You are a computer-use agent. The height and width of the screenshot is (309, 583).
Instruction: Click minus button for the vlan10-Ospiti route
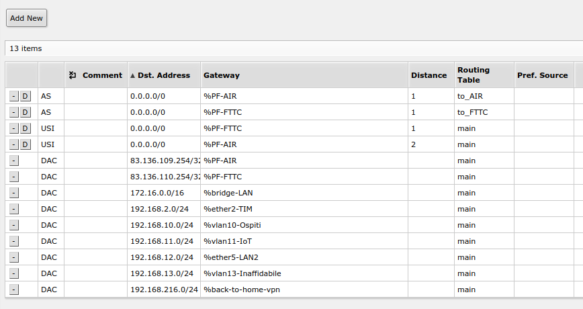tap(14, 225)
